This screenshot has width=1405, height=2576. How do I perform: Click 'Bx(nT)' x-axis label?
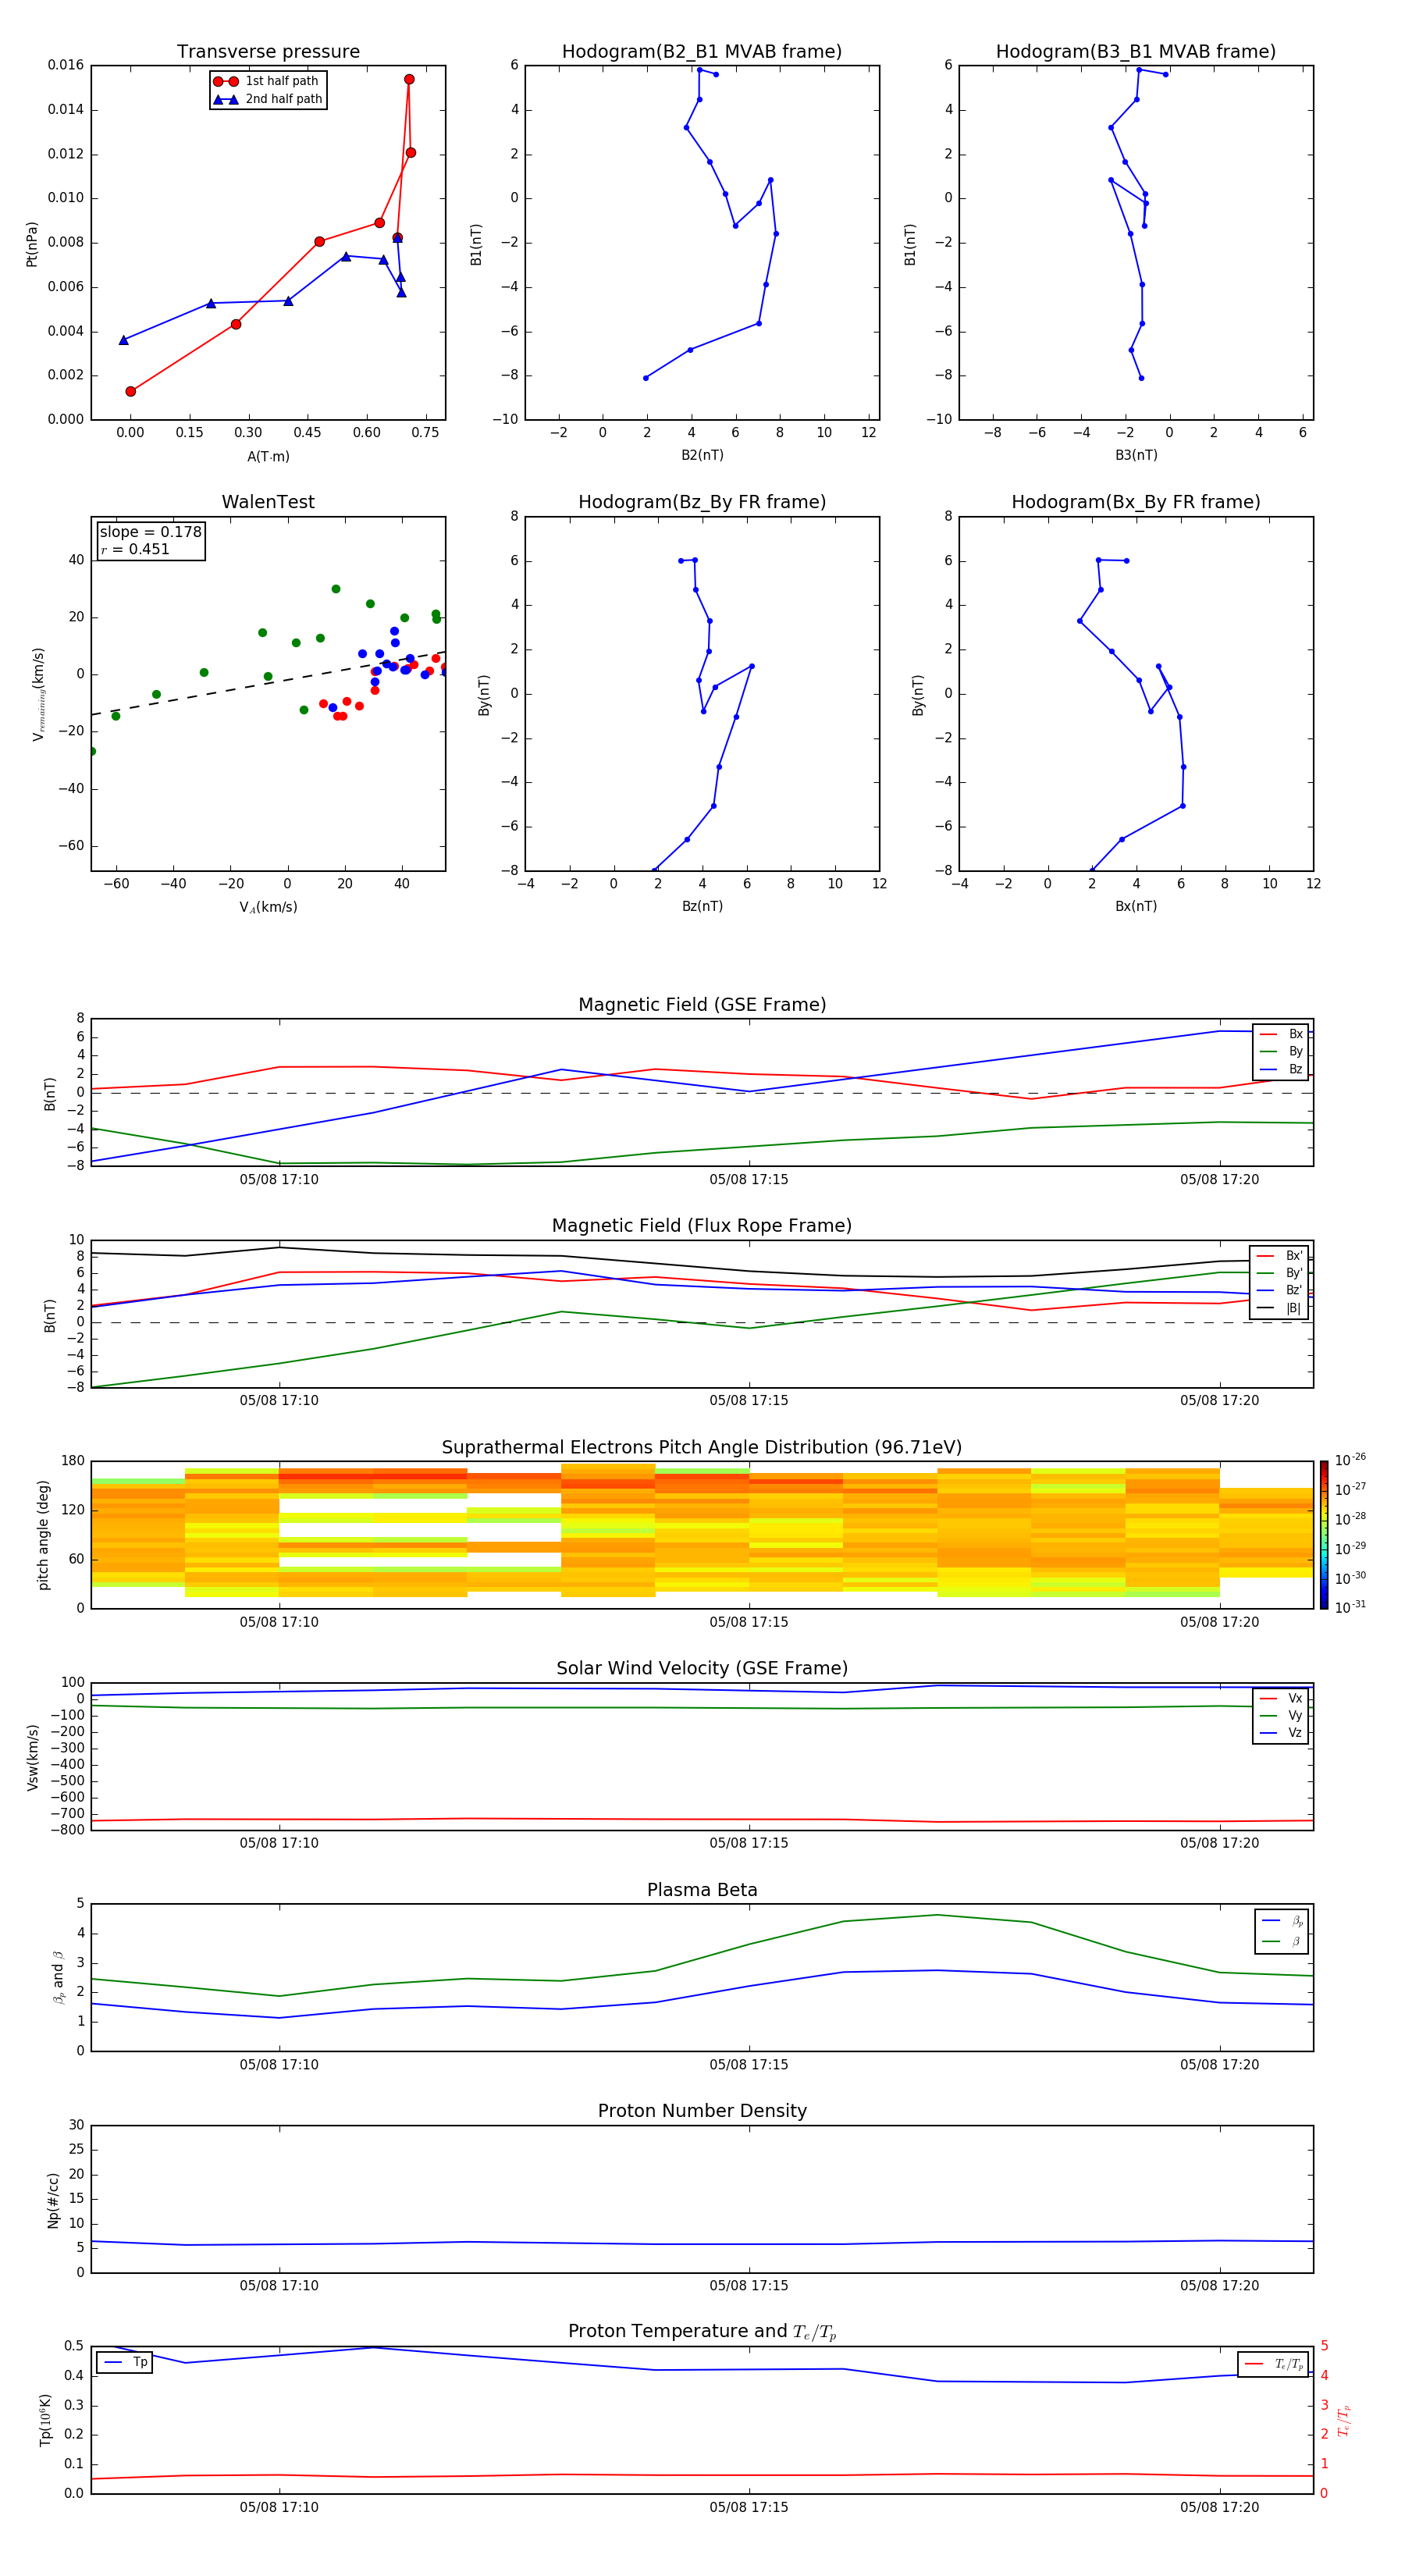pos(1136,906)
